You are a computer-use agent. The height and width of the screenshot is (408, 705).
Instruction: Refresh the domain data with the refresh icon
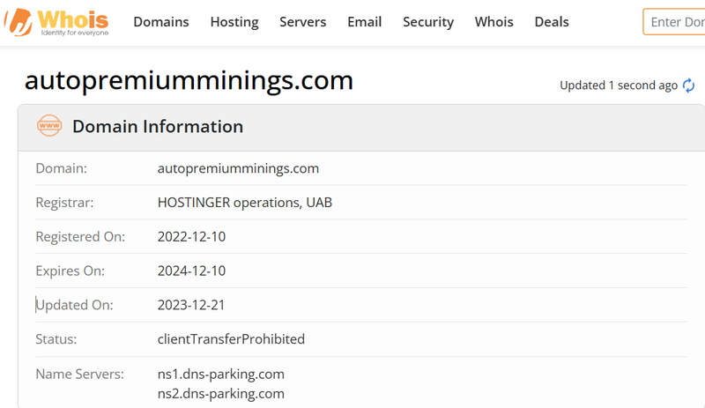688,85
